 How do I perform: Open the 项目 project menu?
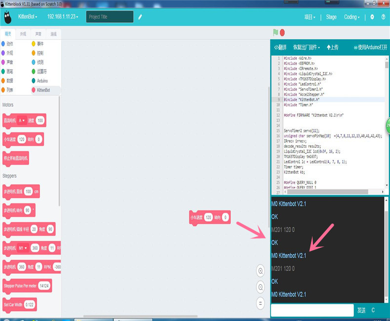click(310, 17)
